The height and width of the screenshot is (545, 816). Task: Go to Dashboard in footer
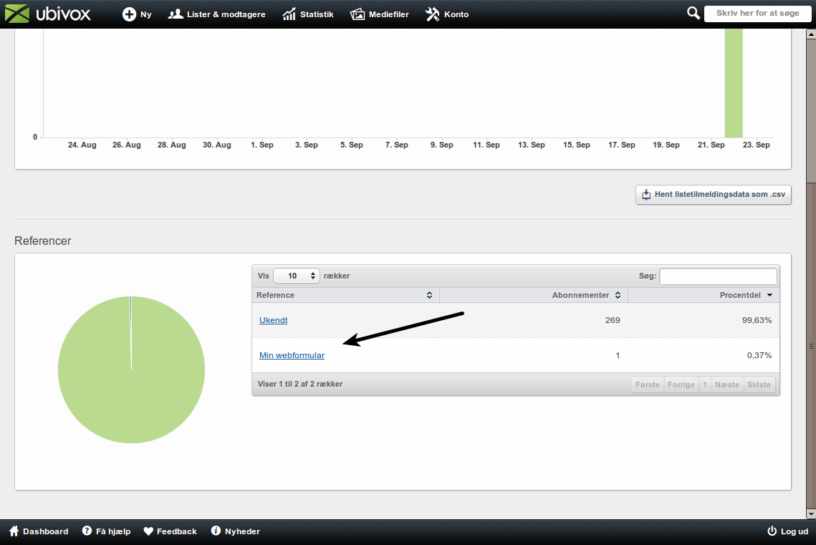39,531
